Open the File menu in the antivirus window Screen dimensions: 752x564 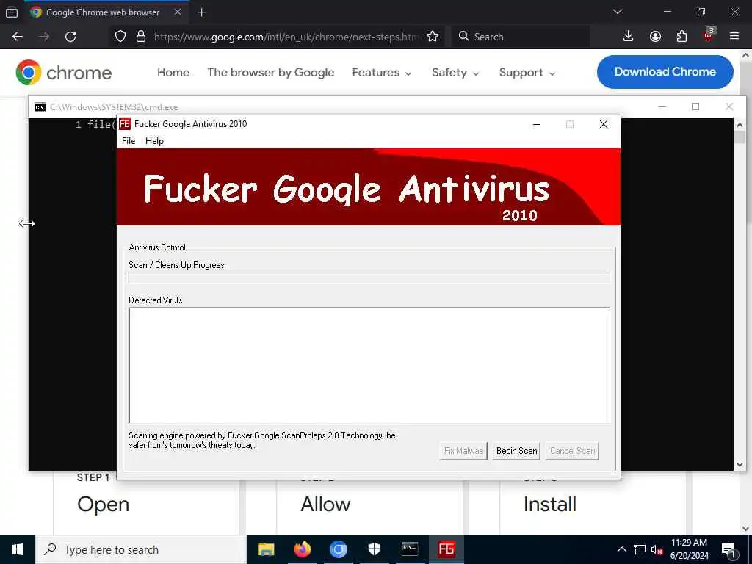tap(128, 141)
